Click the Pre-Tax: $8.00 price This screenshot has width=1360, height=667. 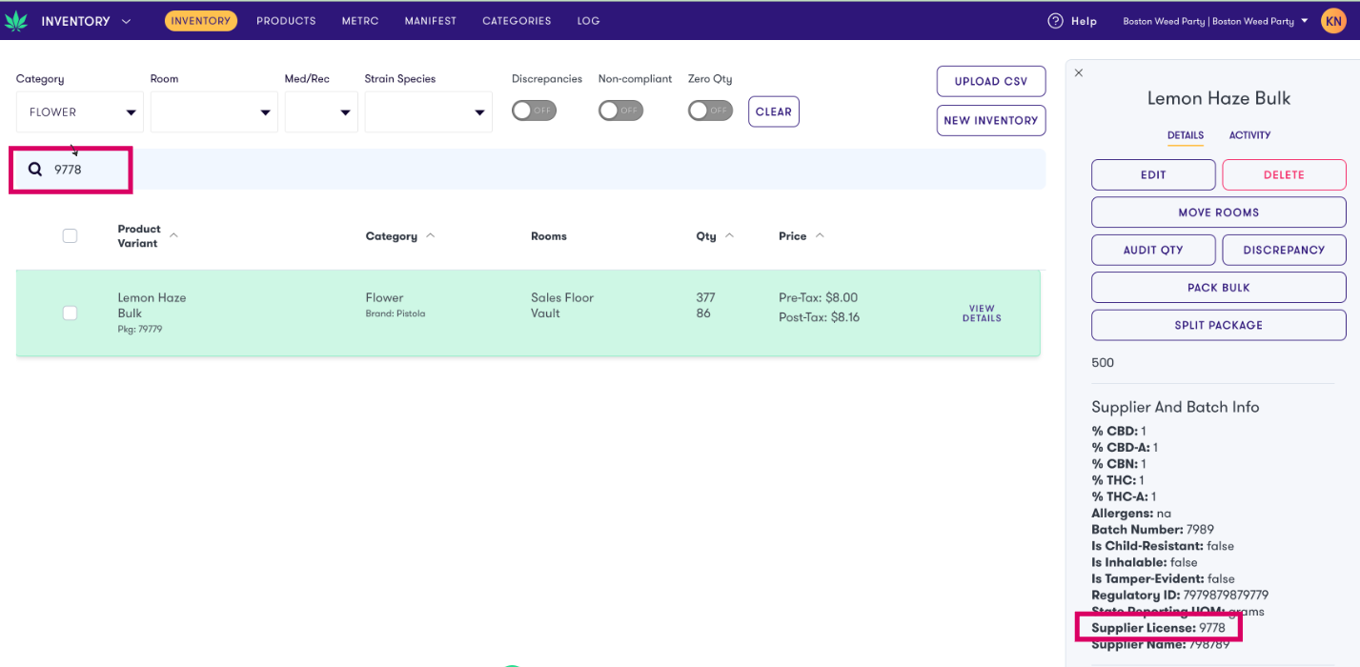pos(818,297)
